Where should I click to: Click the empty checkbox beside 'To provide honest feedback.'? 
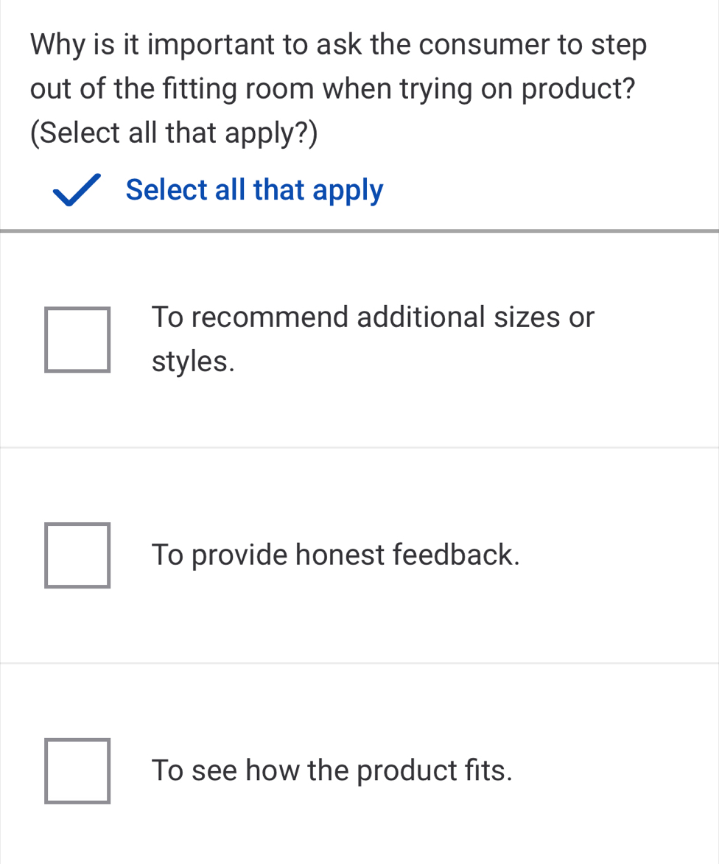pos(77,555)
